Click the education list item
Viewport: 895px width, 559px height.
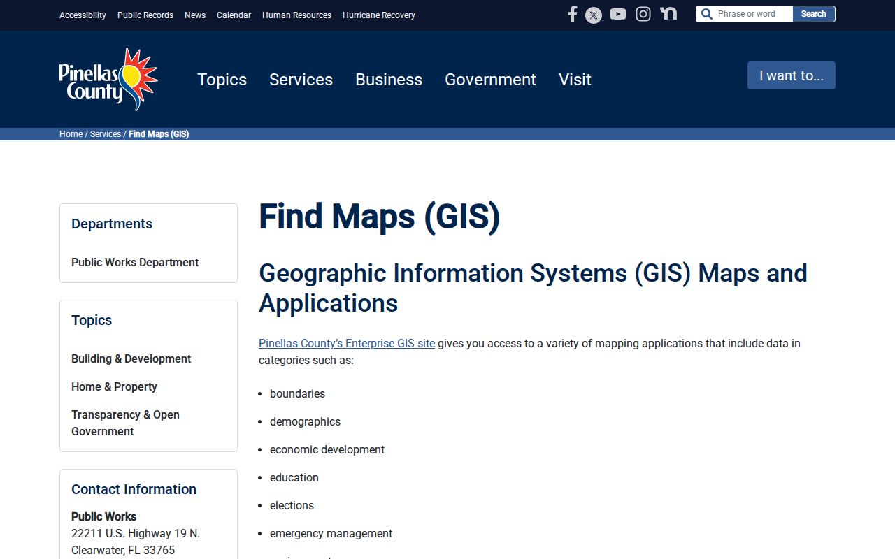click(294, 477)
